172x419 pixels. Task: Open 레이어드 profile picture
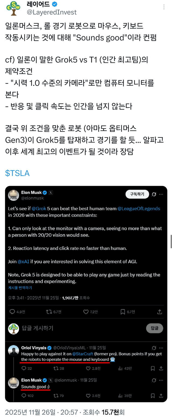tap(13, 8)
